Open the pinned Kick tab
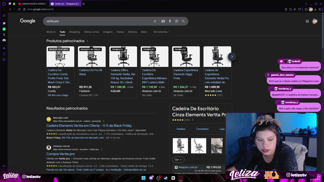The height and width of the screenshot is (182, 324). [x=14, y=4]
